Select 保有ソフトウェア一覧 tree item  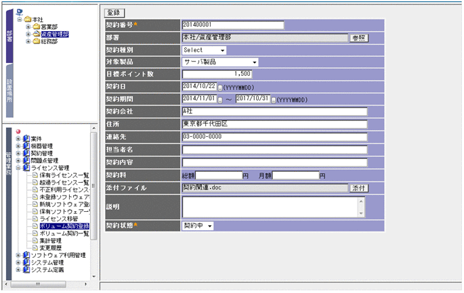pyautogui.click(x=64, y=211)
